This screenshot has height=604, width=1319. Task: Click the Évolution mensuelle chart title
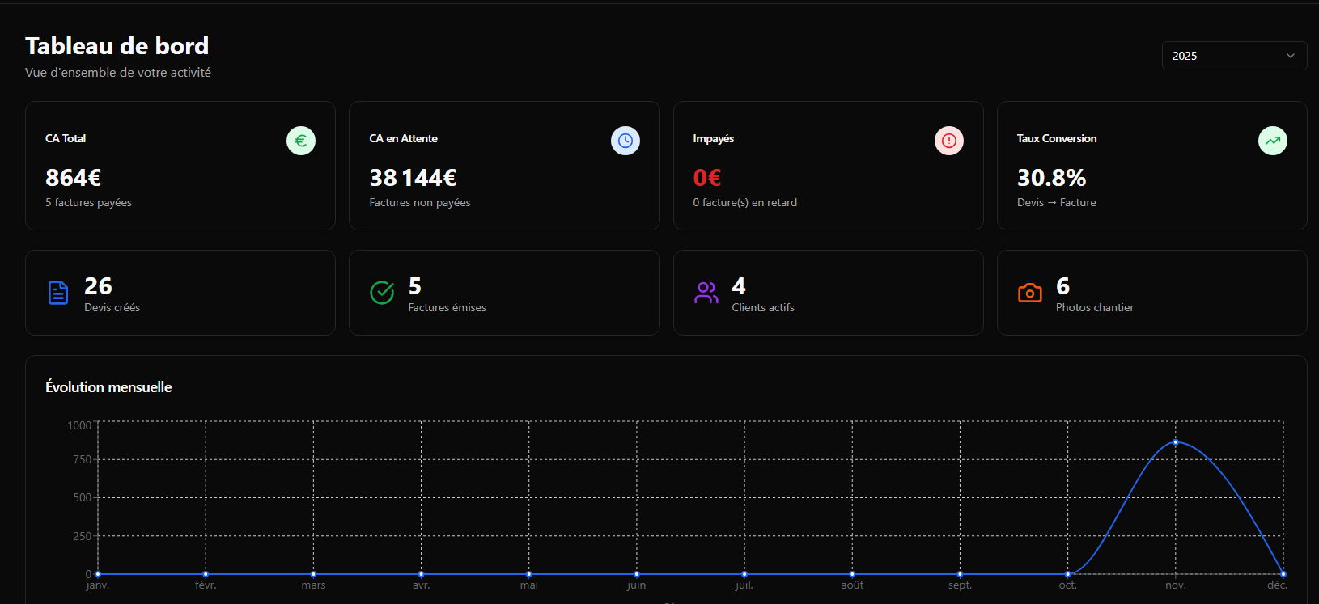point(108,387)
